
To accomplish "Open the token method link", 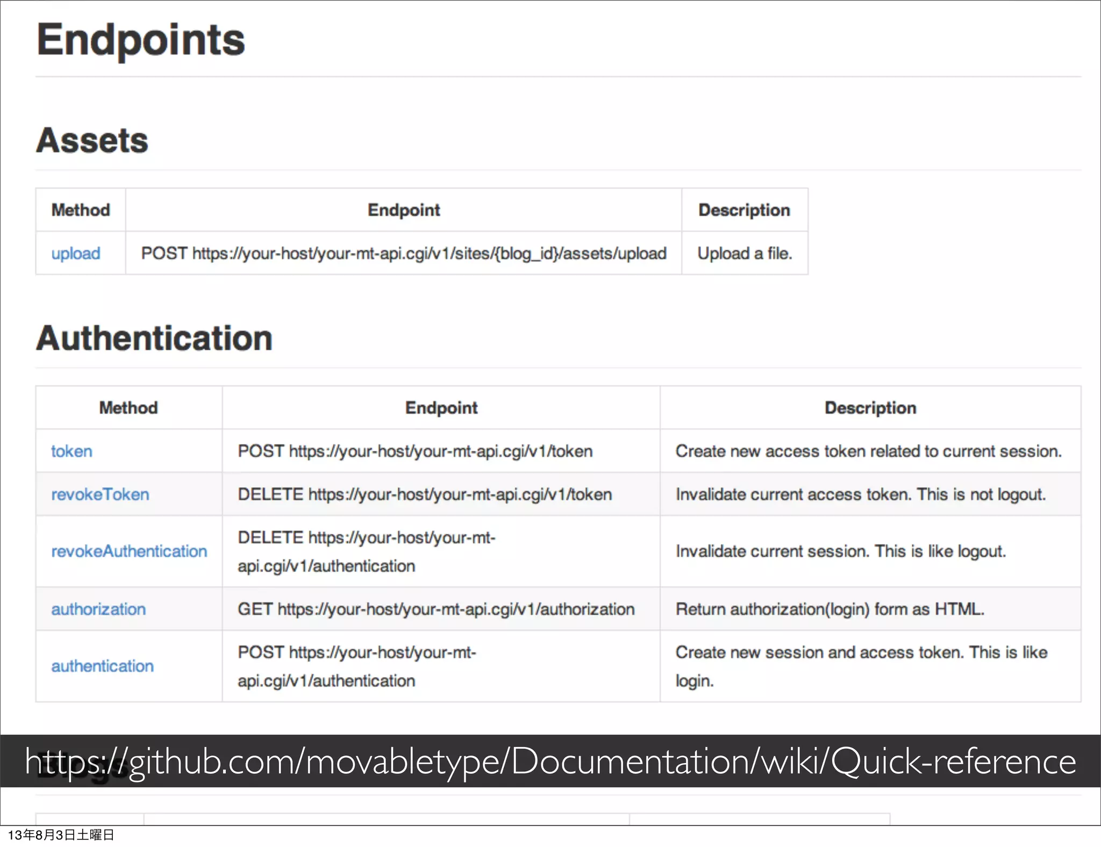I will point(72,451).
